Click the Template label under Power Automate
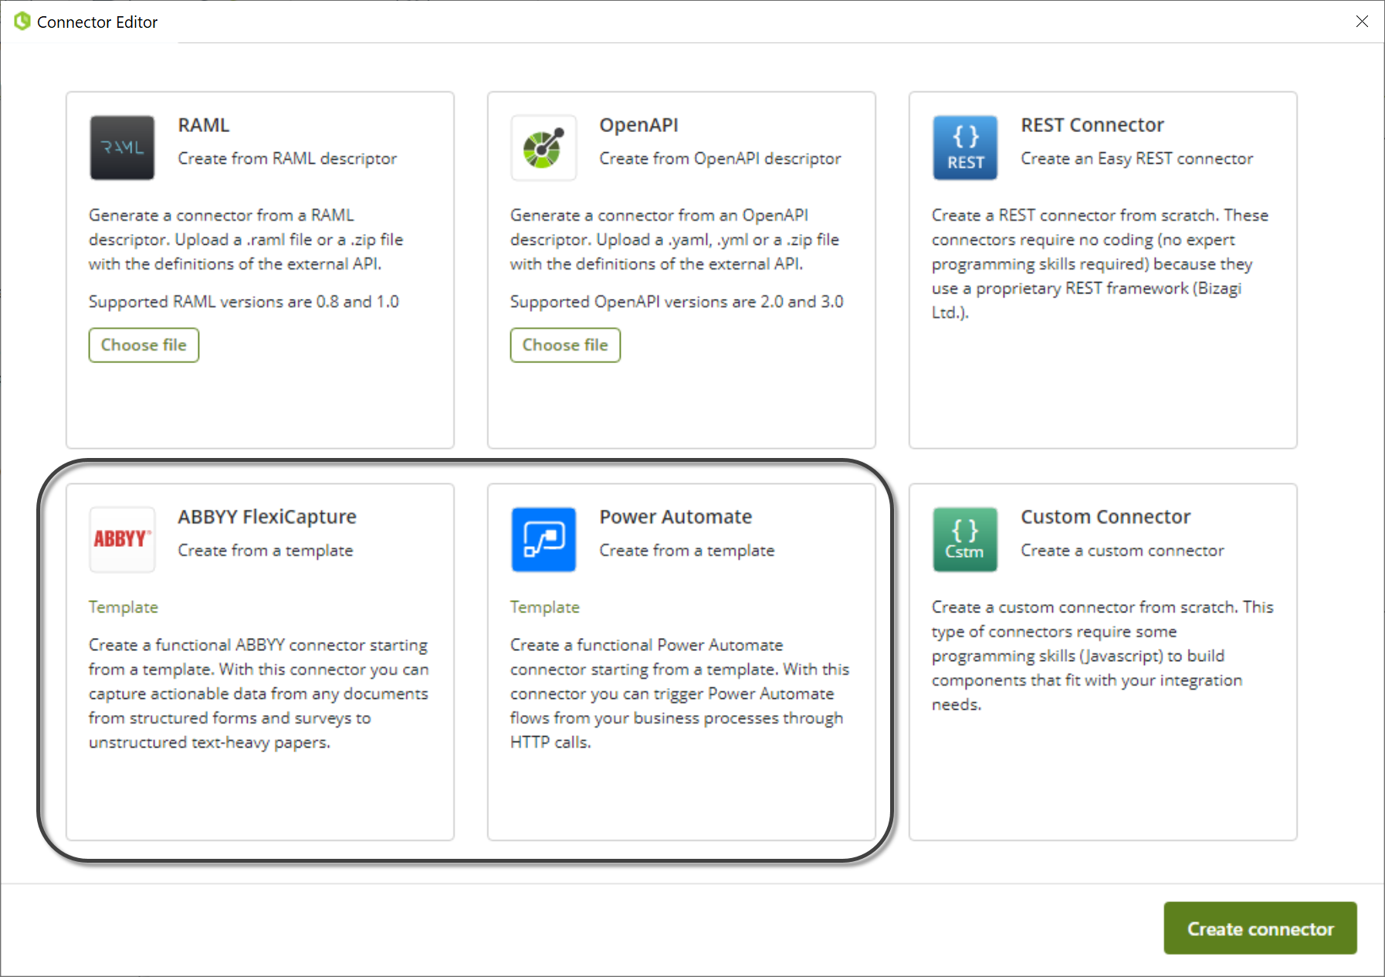 pyautogui.click(x=545, y=607)
